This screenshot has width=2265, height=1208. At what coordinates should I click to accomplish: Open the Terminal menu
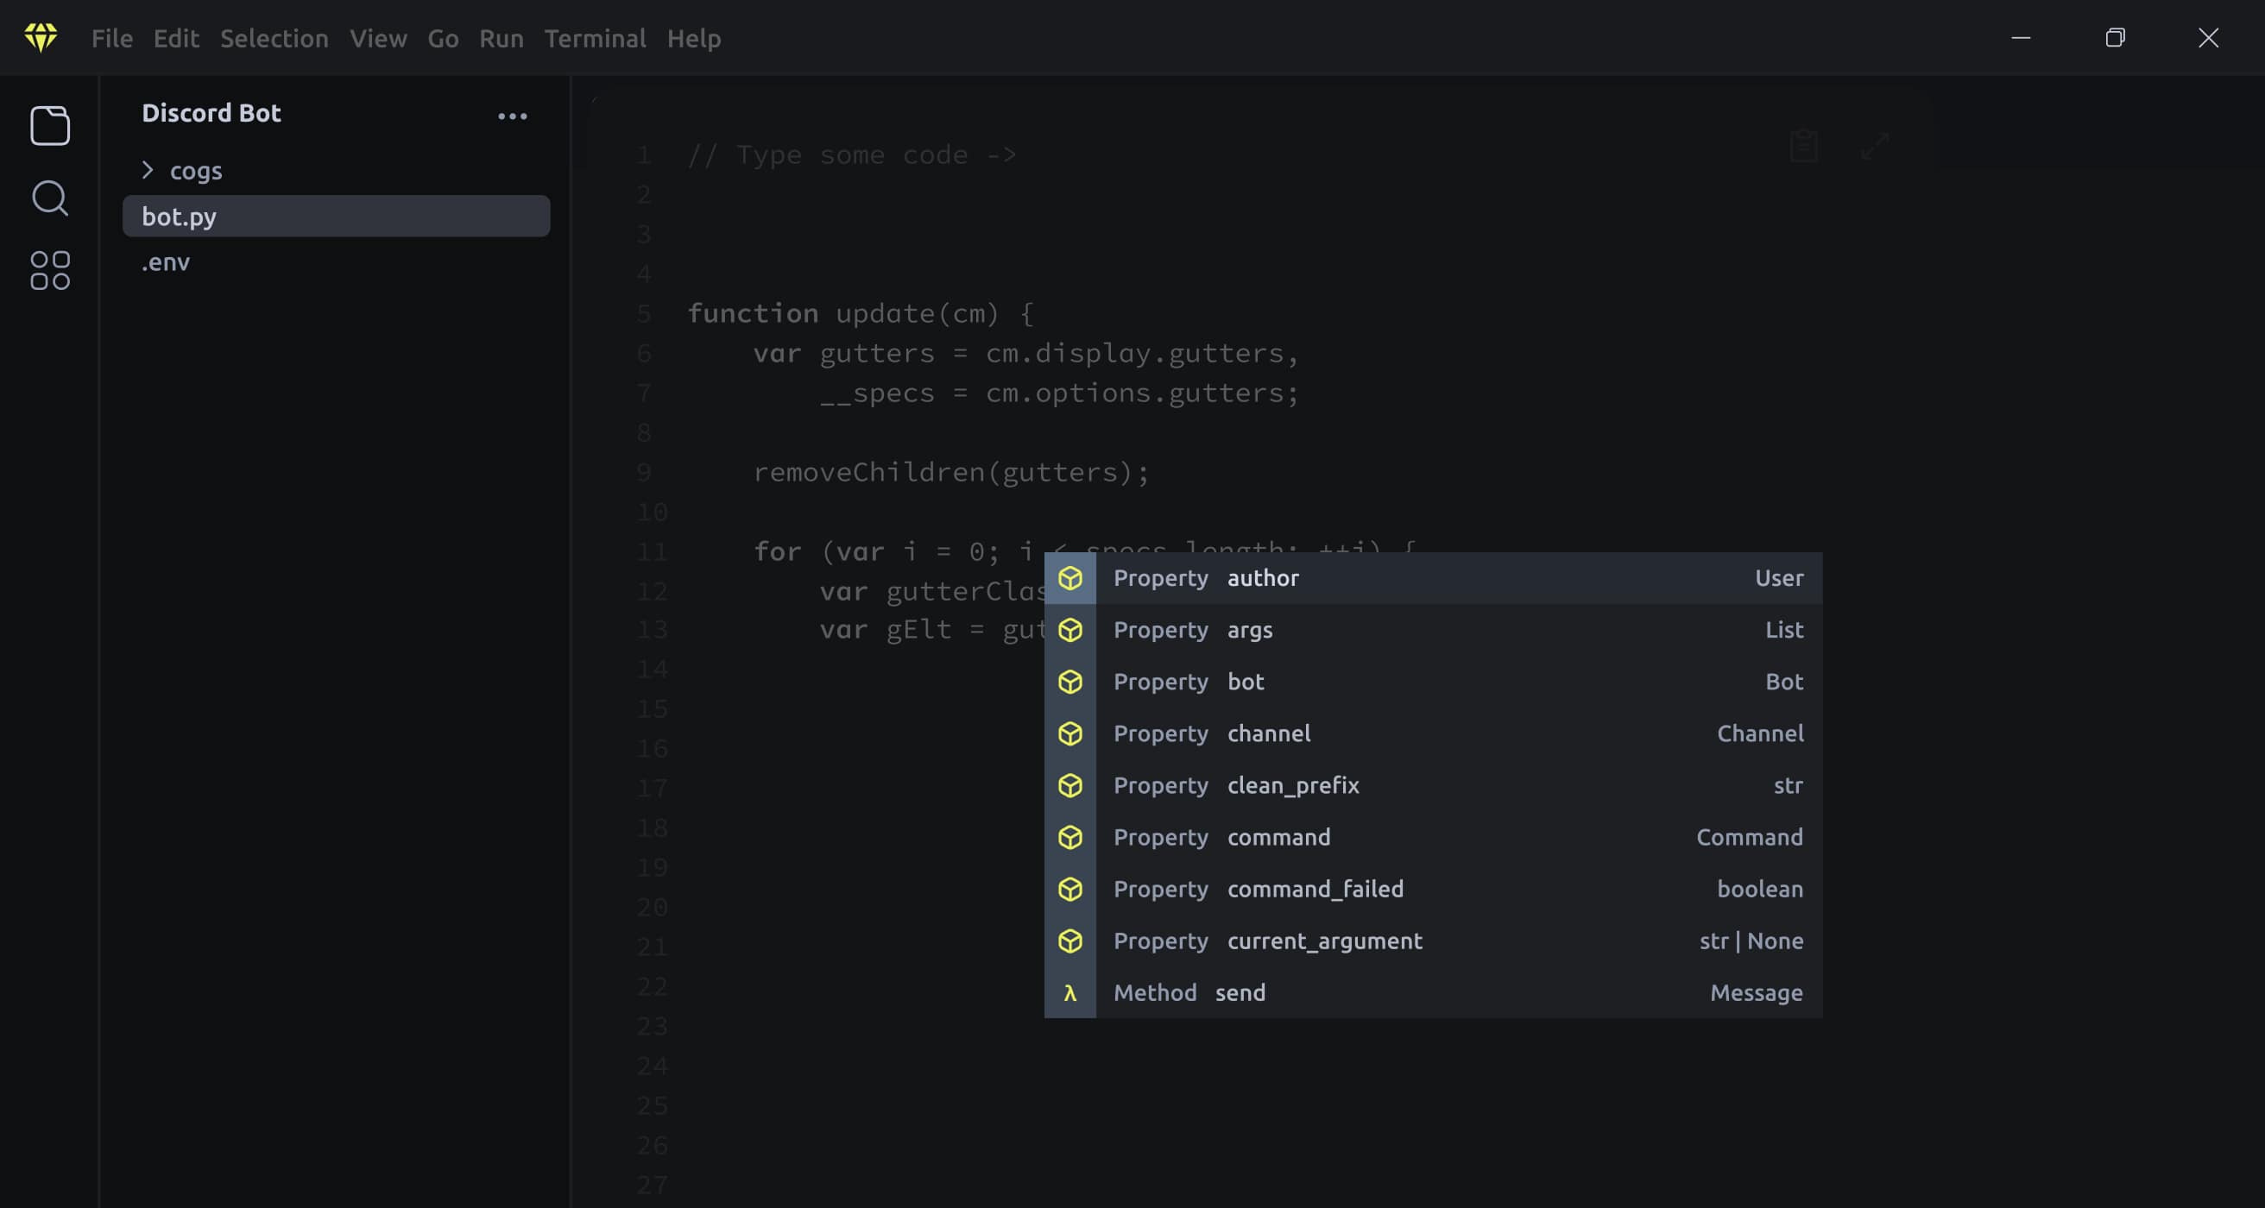[595, 38]
